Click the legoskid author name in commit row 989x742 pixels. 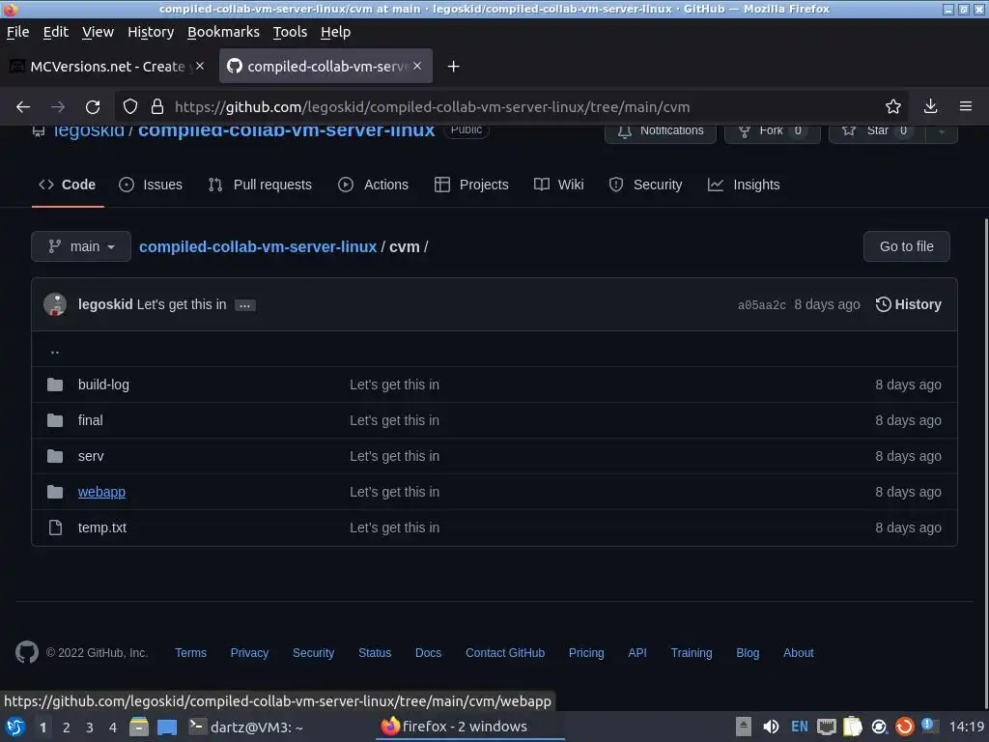pos(105,304)
